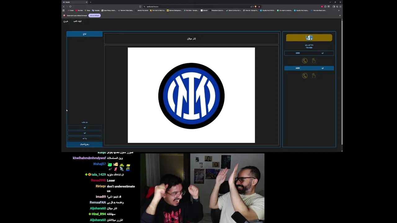The height and width of the screenshot is (223, 397).
Task: Reload the page with the refresh icon
Action: [70, 7]
